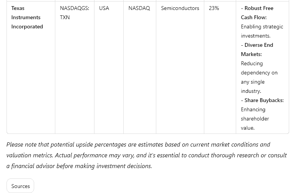Viewport: 293px width, 193px height.
Task: Click the 'Reducing dependency on' text line
Action: (x=259, y=68)
